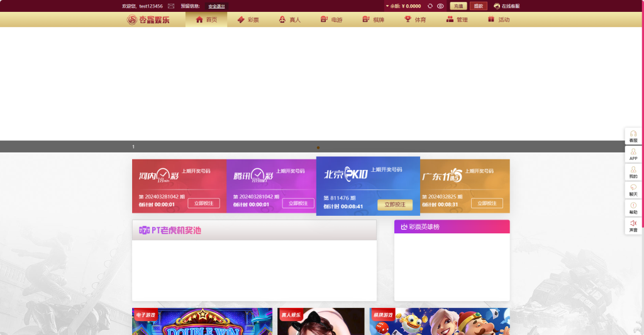This screenshot has width=644, height=335.
Task: Open the mail envelope icon beside username
Action: (x=171, y=6)
